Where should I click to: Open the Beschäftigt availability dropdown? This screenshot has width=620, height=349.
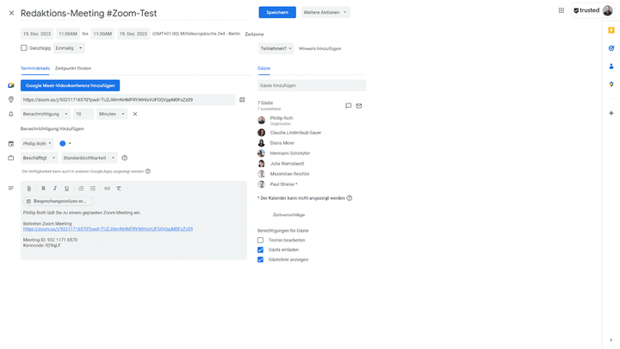[x=40, y=158]
